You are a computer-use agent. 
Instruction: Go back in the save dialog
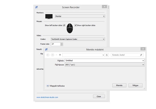(48, 55)
